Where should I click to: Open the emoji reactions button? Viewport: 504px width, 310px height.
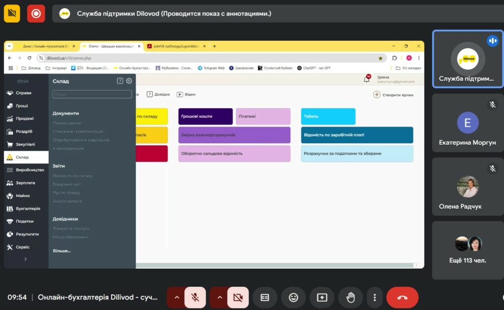coord(293,298)
